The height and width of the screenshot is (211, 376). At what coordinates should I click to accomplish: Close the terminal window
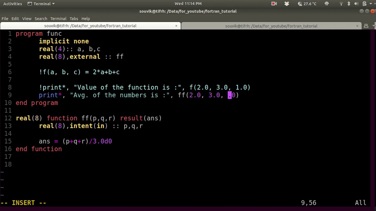tap(372, 11)
